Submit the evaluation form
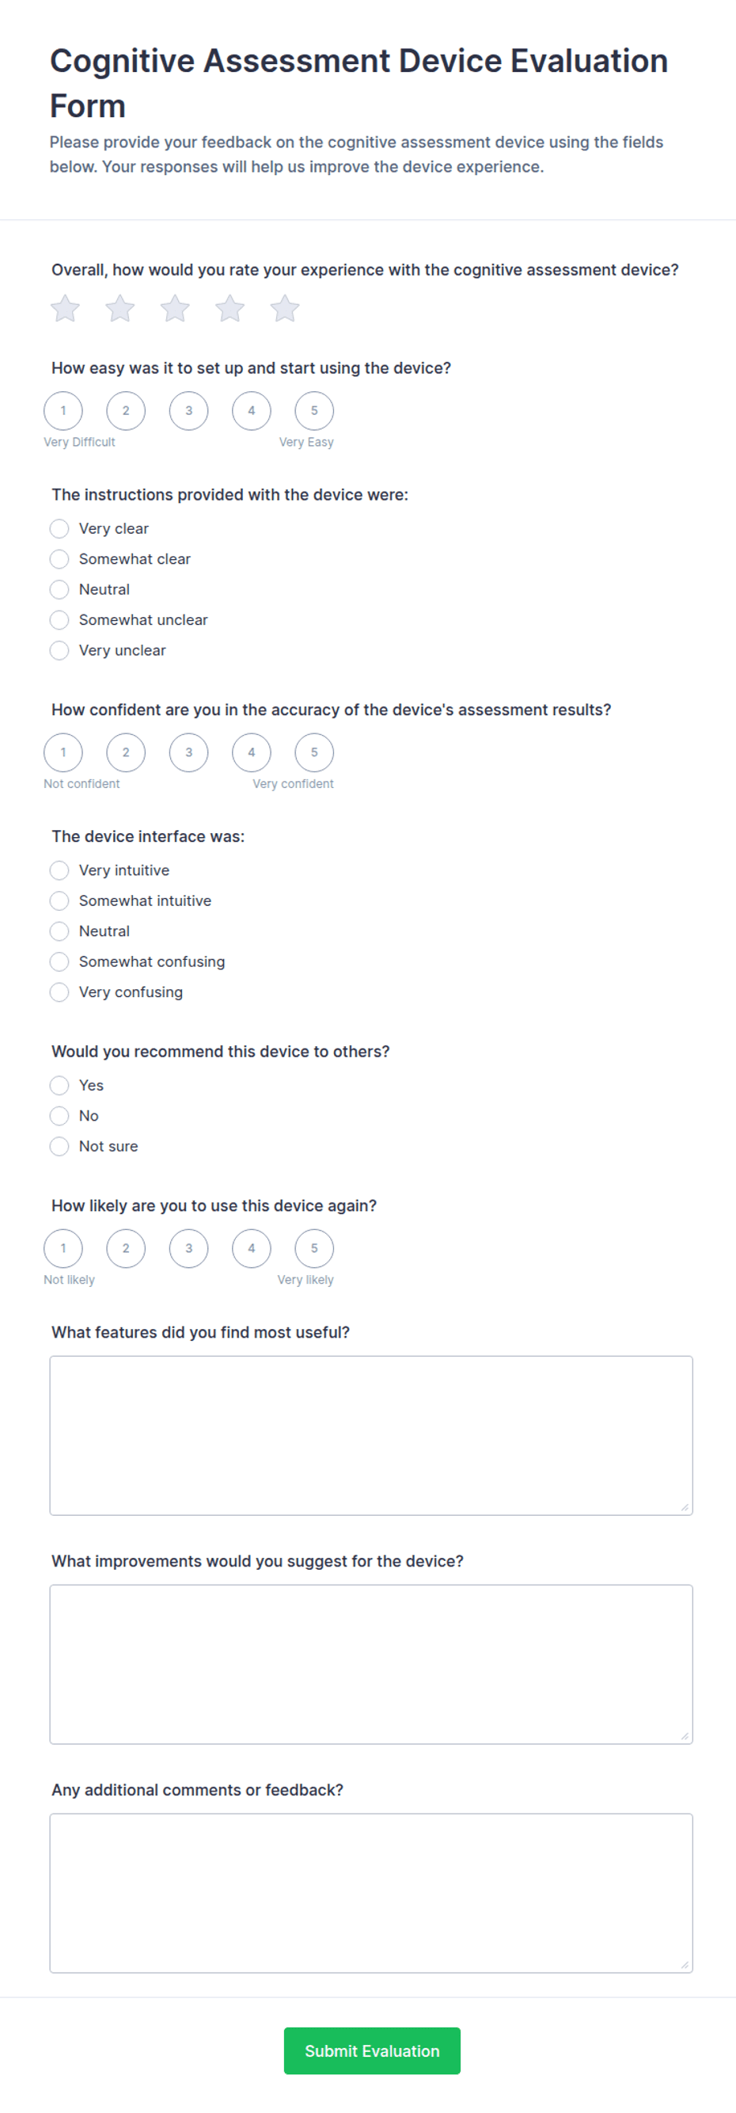The image size is (736, 2113). [x=372, y=2050]
